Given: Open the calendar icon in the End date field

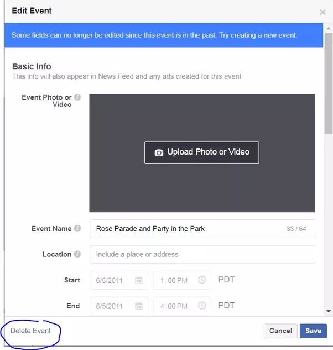Looking at the screenshot, I should pyautogui.click(x=139, y=306).
